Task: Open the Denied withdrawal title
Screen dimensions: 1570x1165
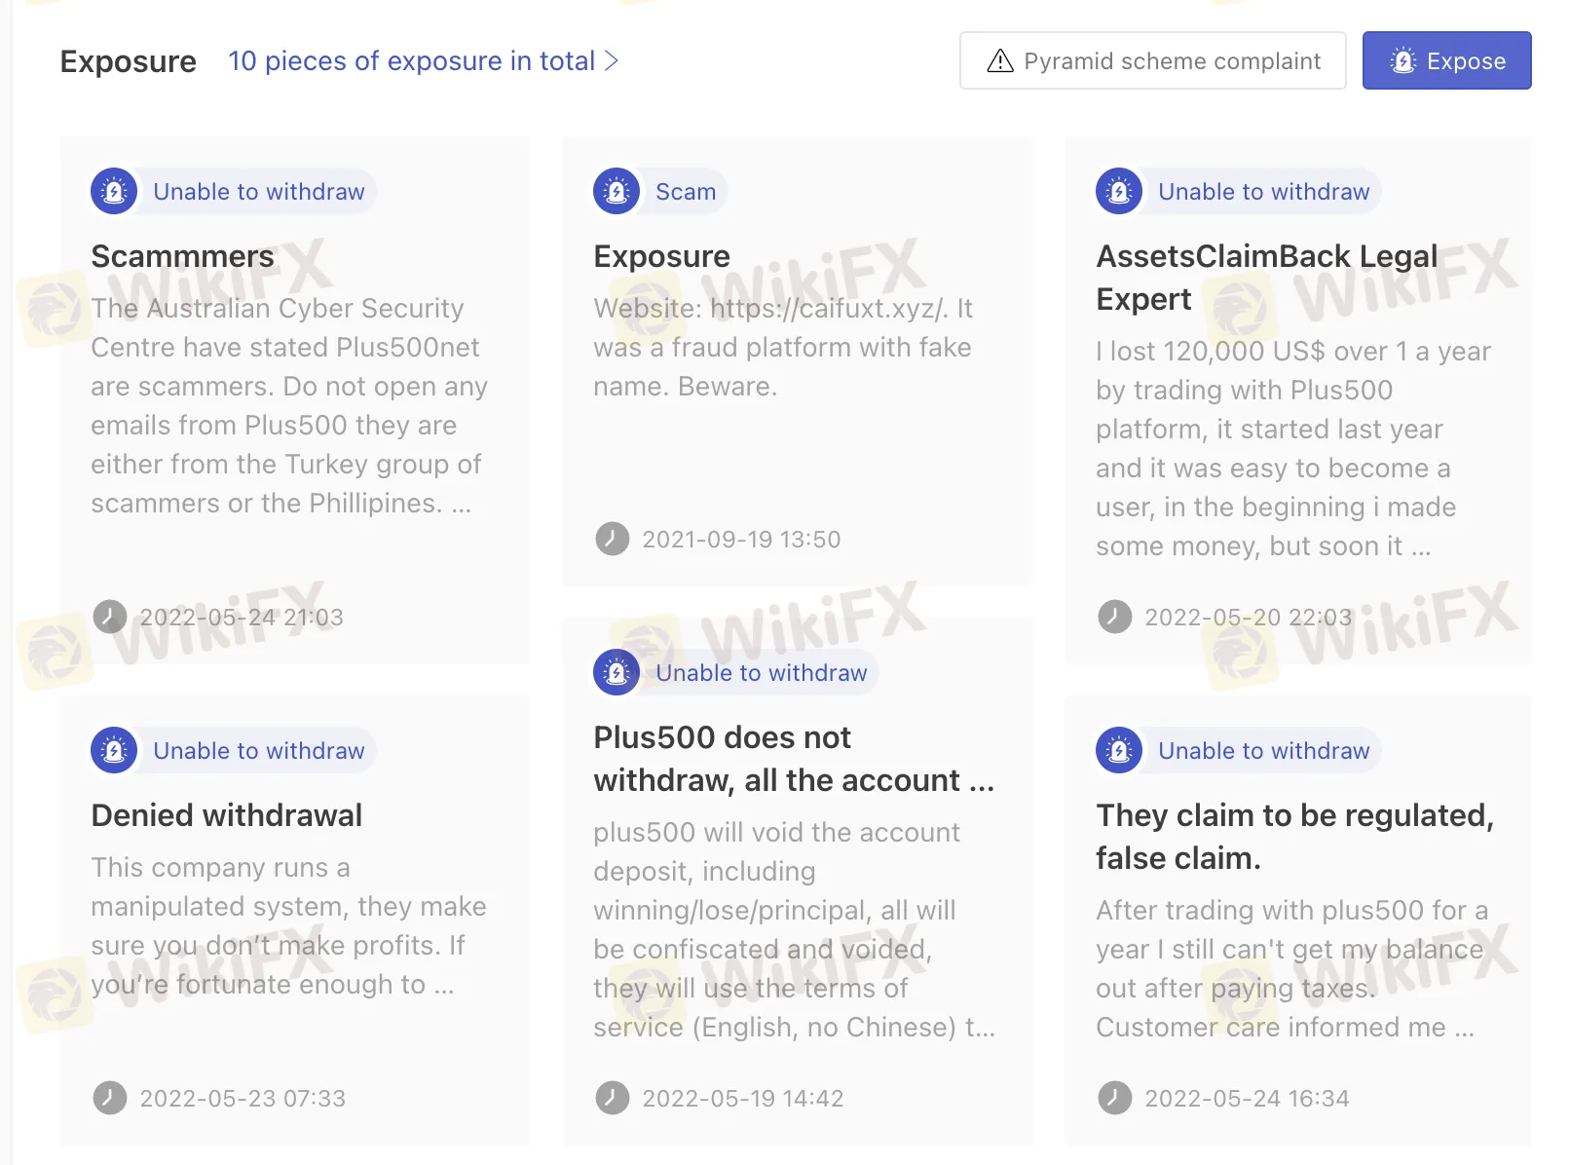Action: (227, 815)
